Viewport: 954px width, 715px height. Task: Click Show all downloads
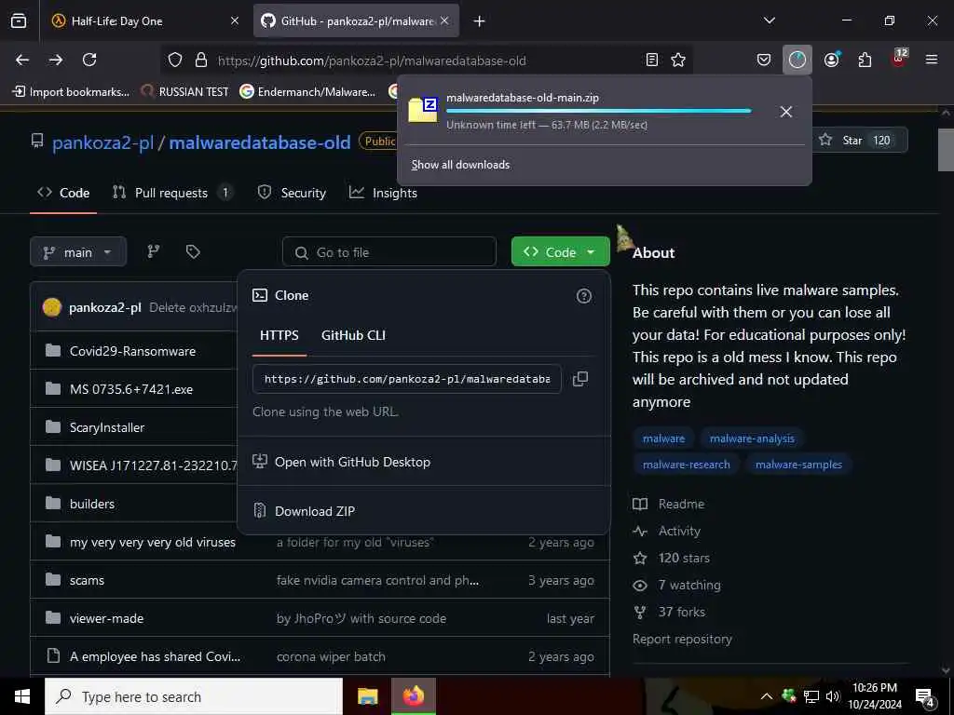point(460,165)
